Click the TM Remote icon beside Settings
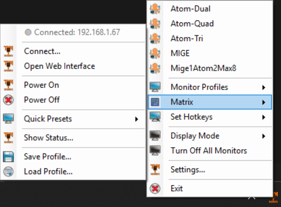This screenshot has height=207, width=281. click(x=155, y=170)
